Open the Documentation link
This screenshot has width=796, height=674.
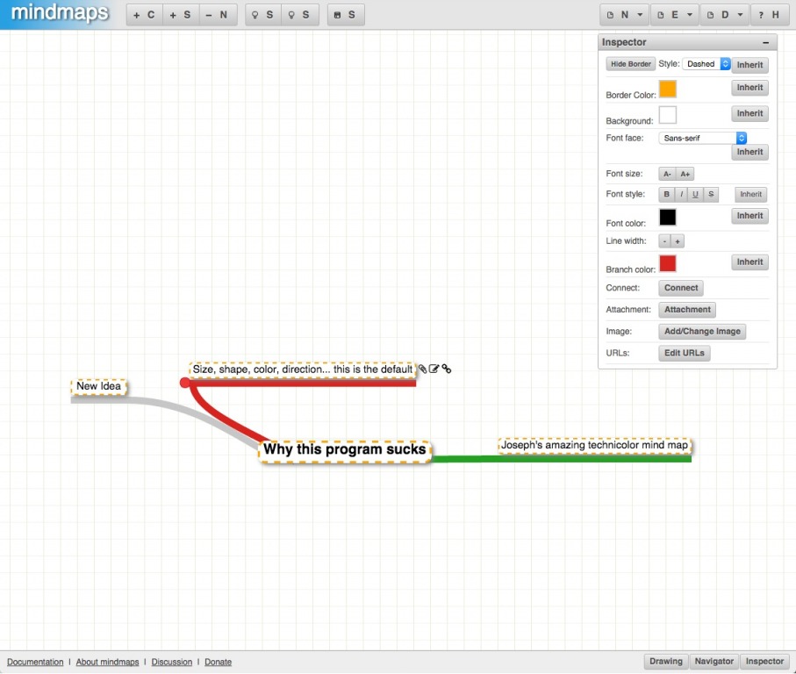click(35, 662)
